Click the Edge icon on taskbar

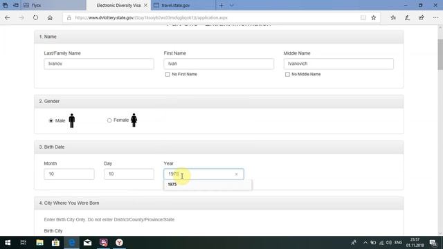point(72,243)
